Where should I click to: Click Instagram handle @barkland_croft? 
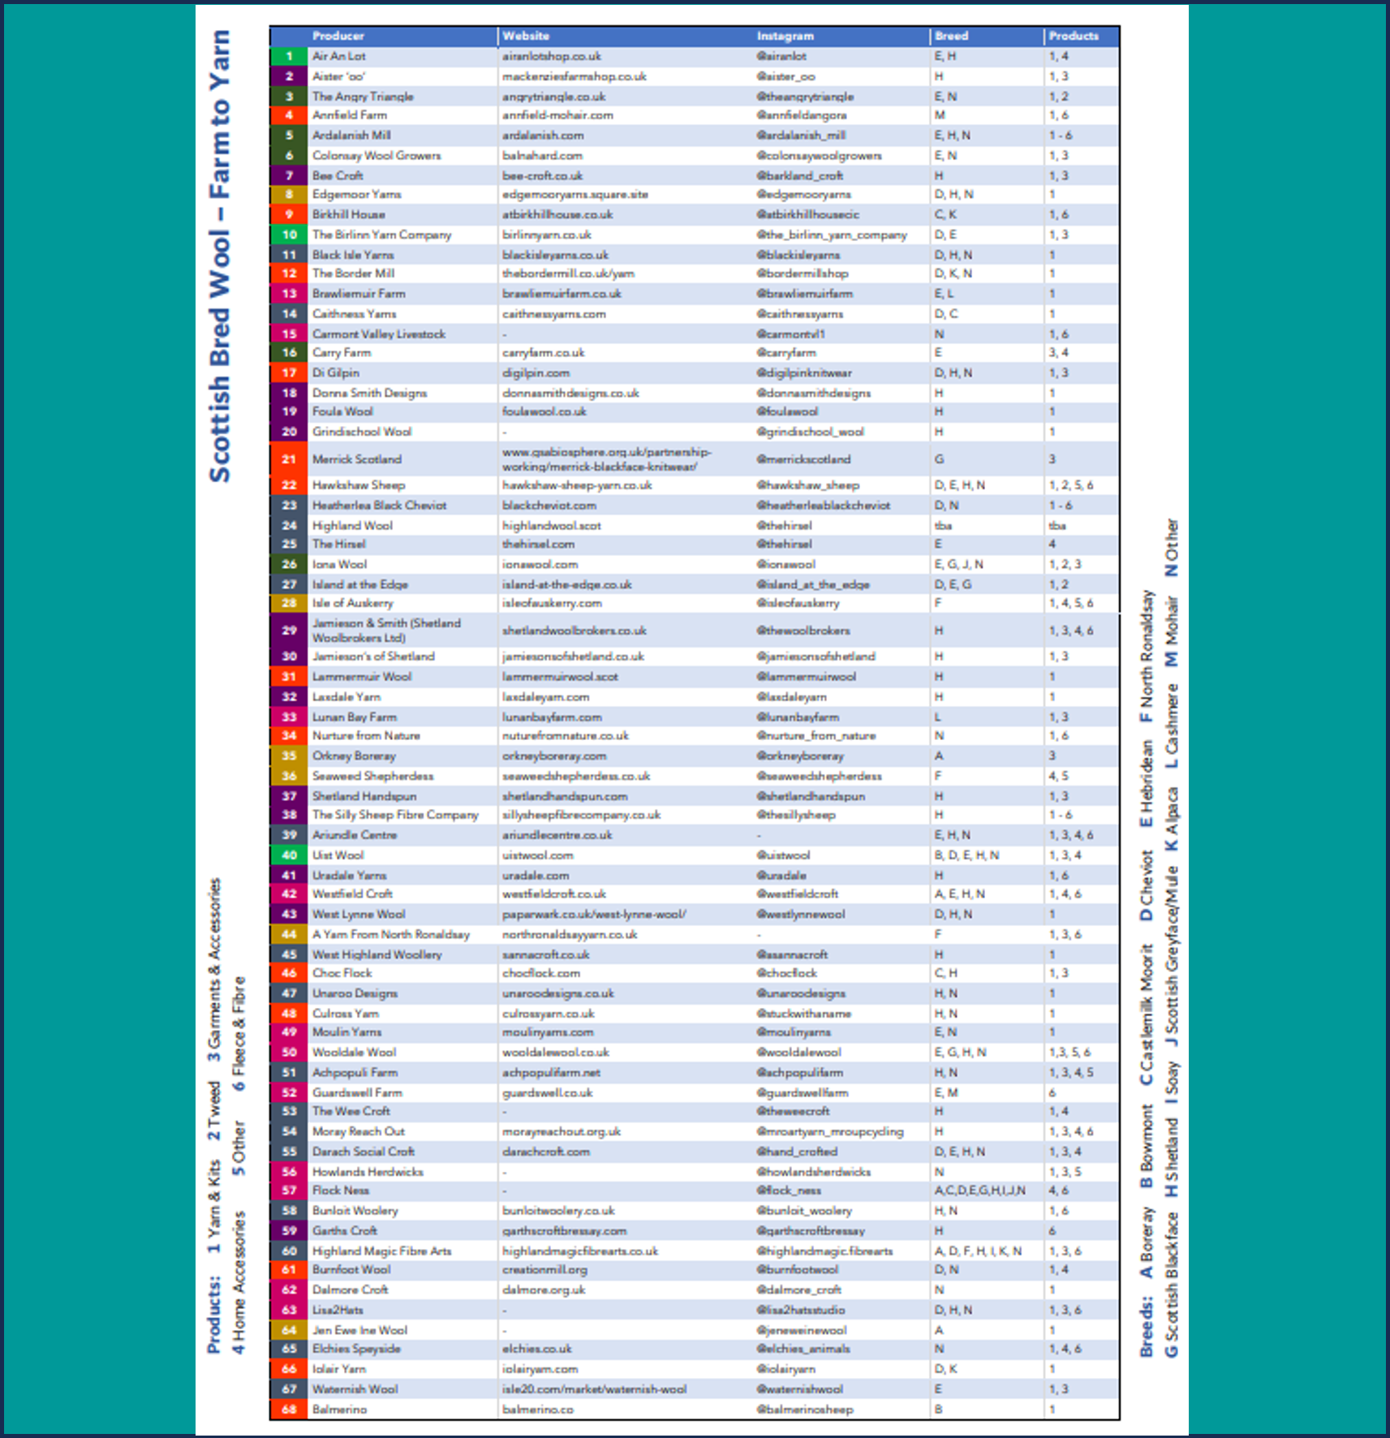click(x=799, y=175)
